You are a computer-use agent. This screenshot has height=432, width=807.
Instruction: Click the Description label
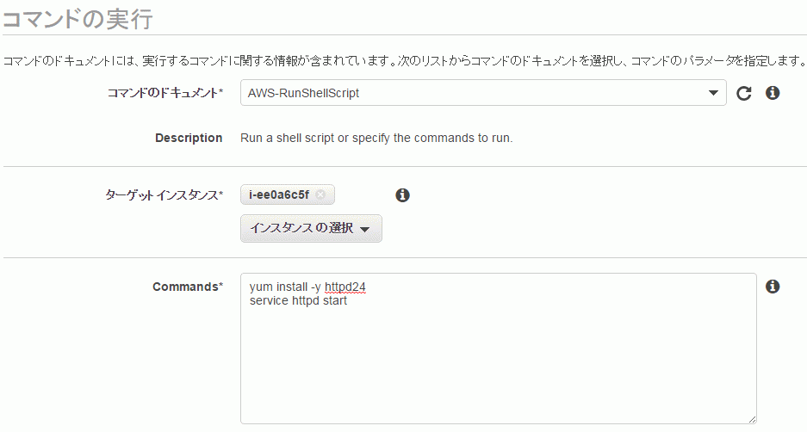coord(189,138)
